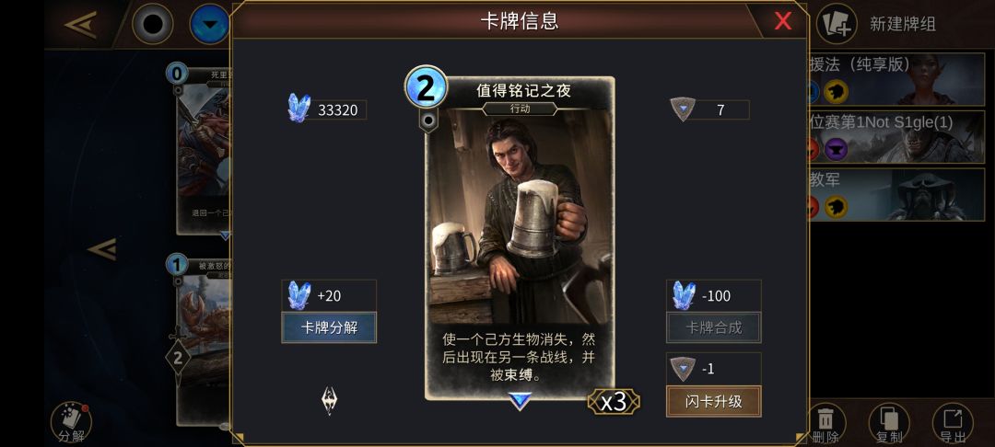The height and width of the screenshot is (447, 995).
Task: Toggle the black circle filter button
Action: tap(152, 24)
